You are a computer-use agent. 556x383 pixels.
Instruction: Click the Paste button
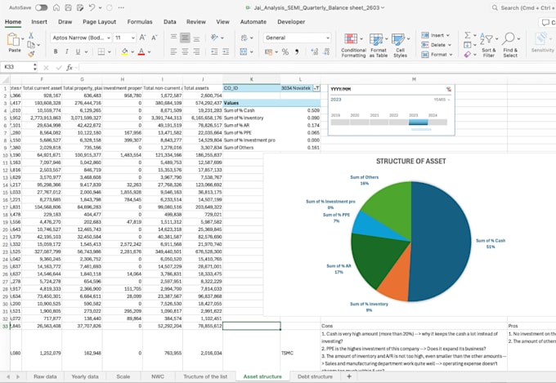14,42
